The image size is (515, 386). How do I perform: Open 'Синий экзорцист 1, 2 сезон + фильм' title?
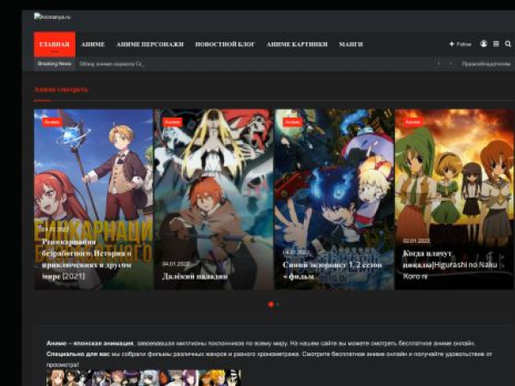point(332,270)
